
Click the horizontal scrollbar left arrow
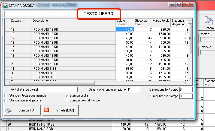pos(7,83)
